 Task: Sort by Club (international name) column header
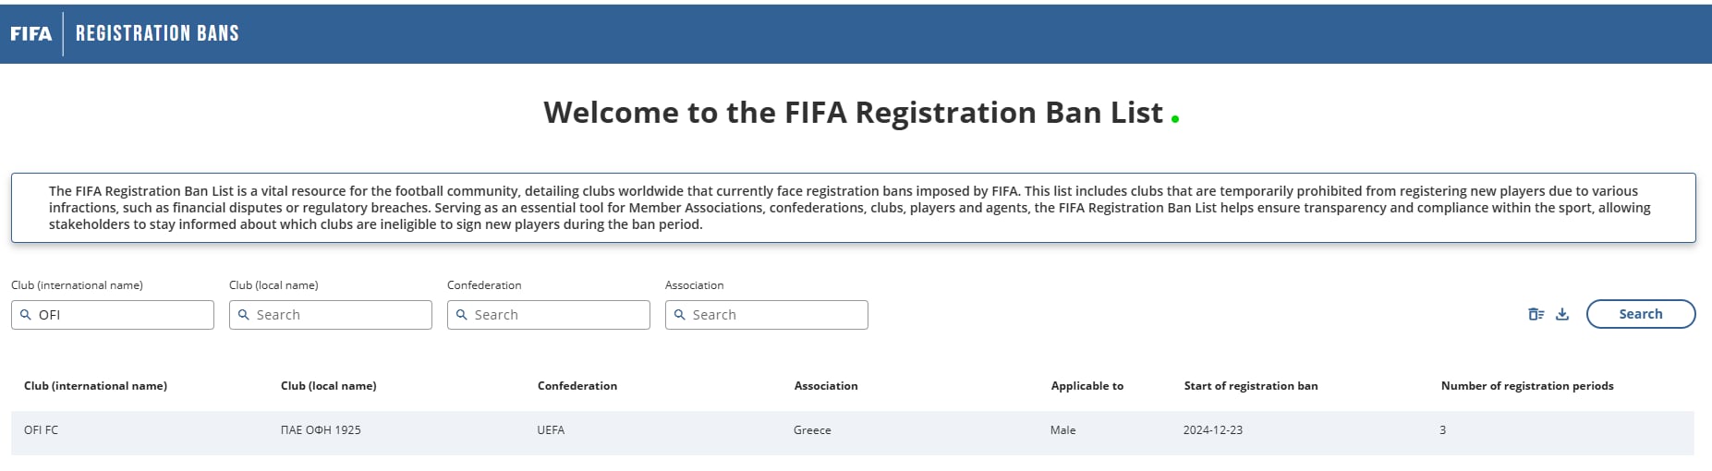point(95,386)
